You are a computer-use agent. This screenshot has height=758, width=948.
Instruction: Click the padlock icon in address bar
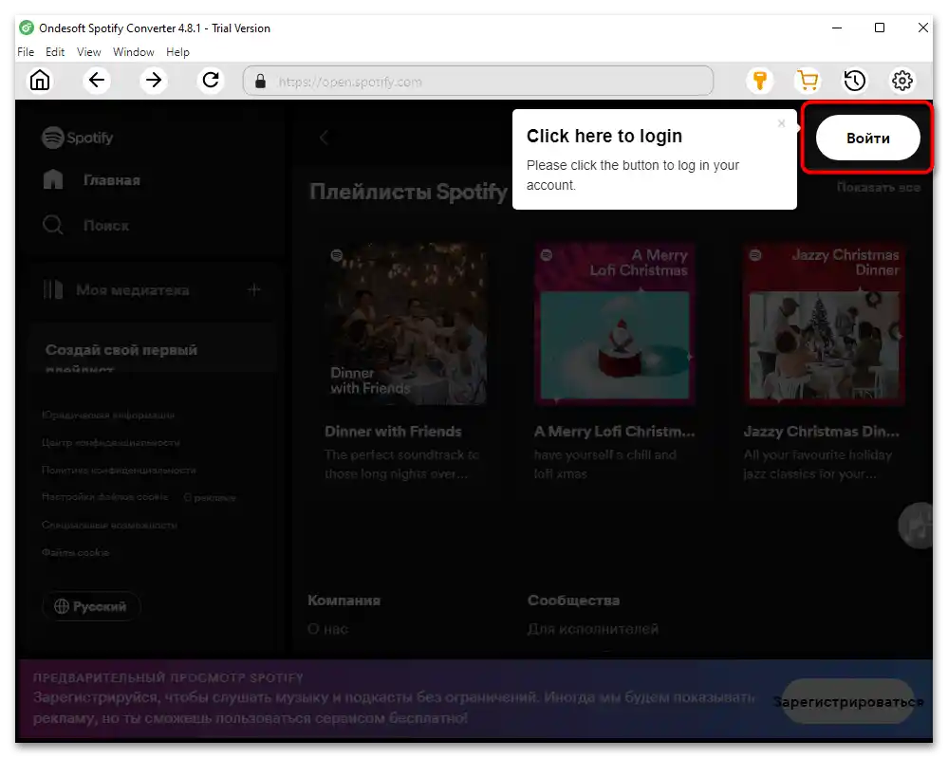[261, 81]
